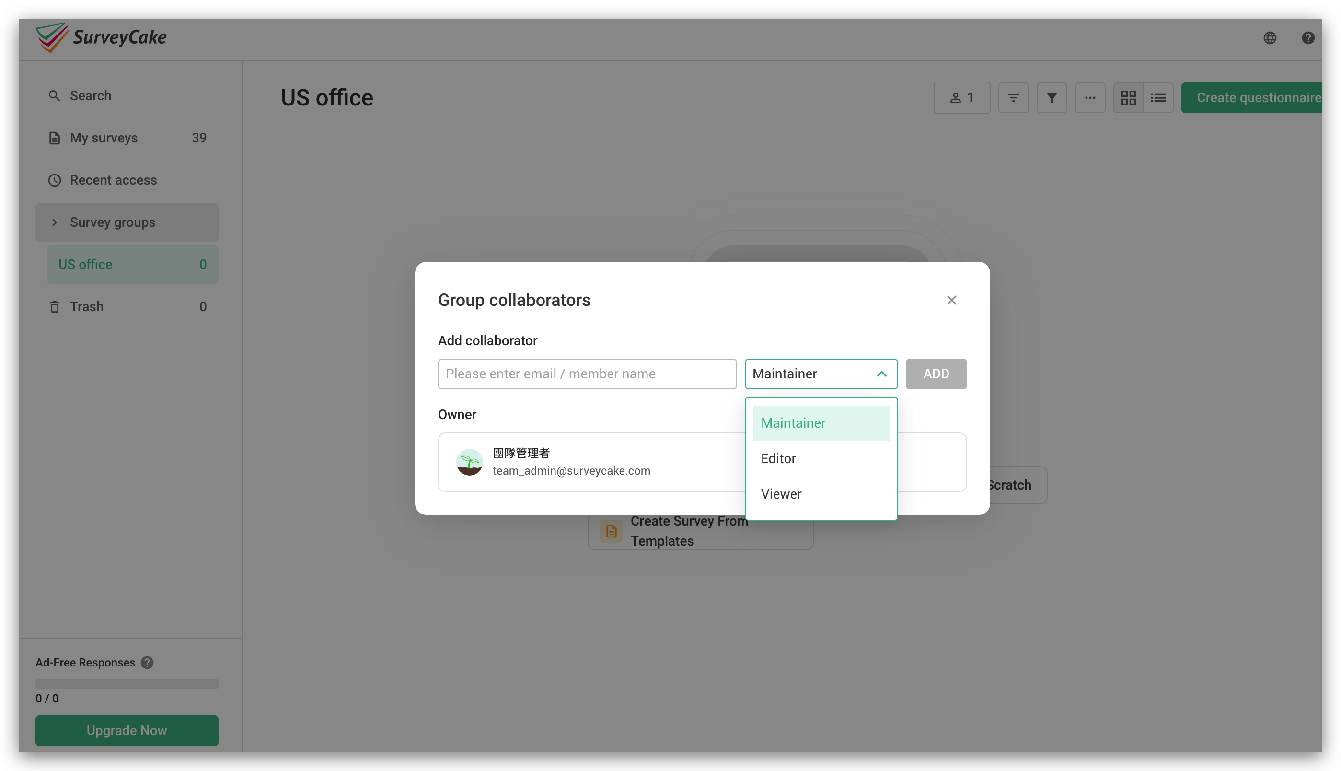Open the help question mark icon in header

pyautogui.click(x=1307, y=38)
